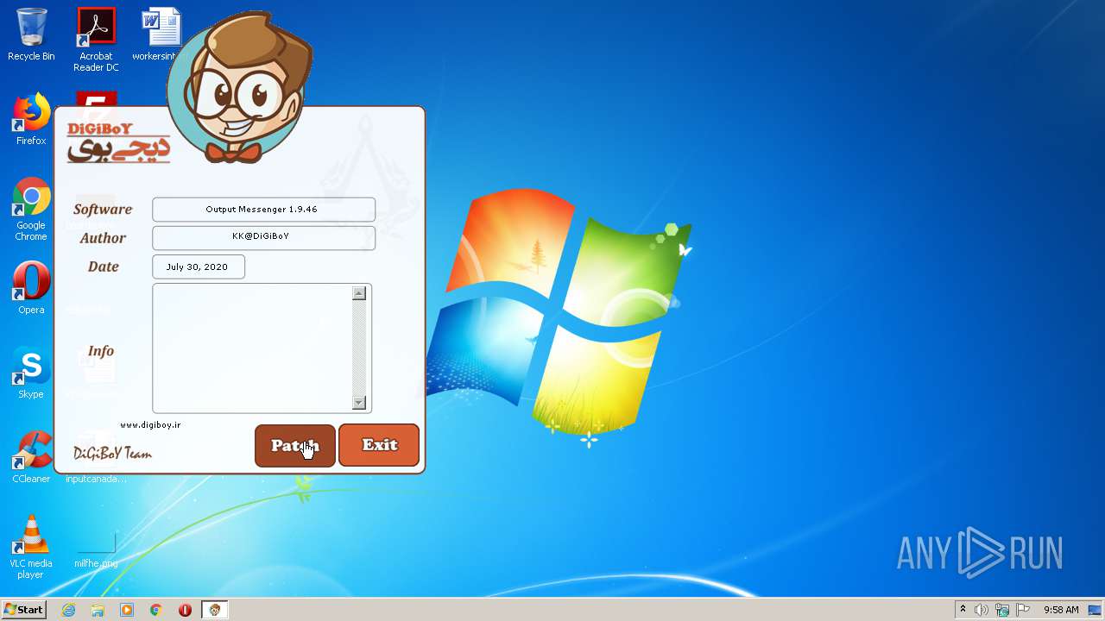Image resolution: width=1105 pixels, height=621 pixels.
Task: Click the Software name field
Action: click(263, 210)
